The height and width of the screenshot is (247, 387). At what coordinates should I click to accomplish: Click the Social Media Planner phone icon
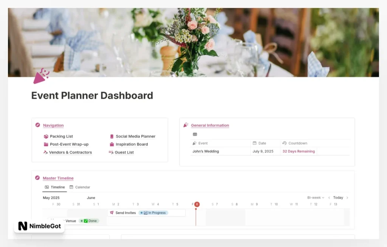[x=112, y=137]
